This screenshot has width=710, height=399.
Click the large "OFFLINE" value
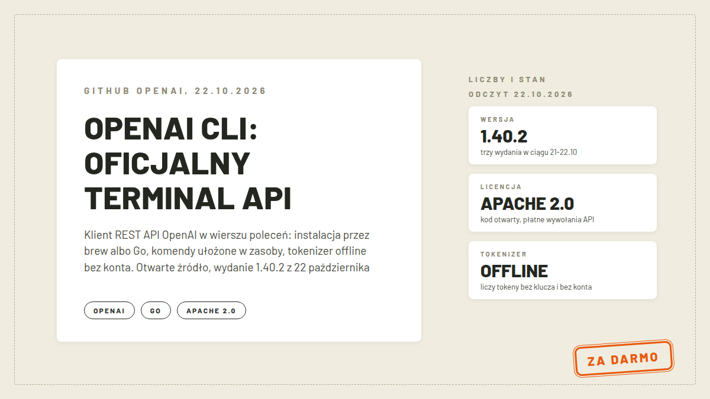click(514, 271)
